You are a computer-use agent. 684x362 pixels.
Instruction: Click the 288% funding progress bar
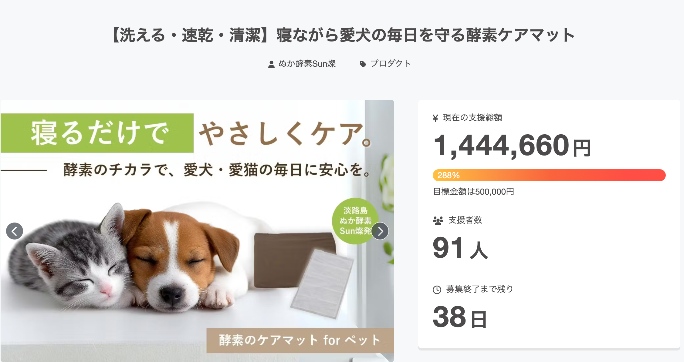549,175
